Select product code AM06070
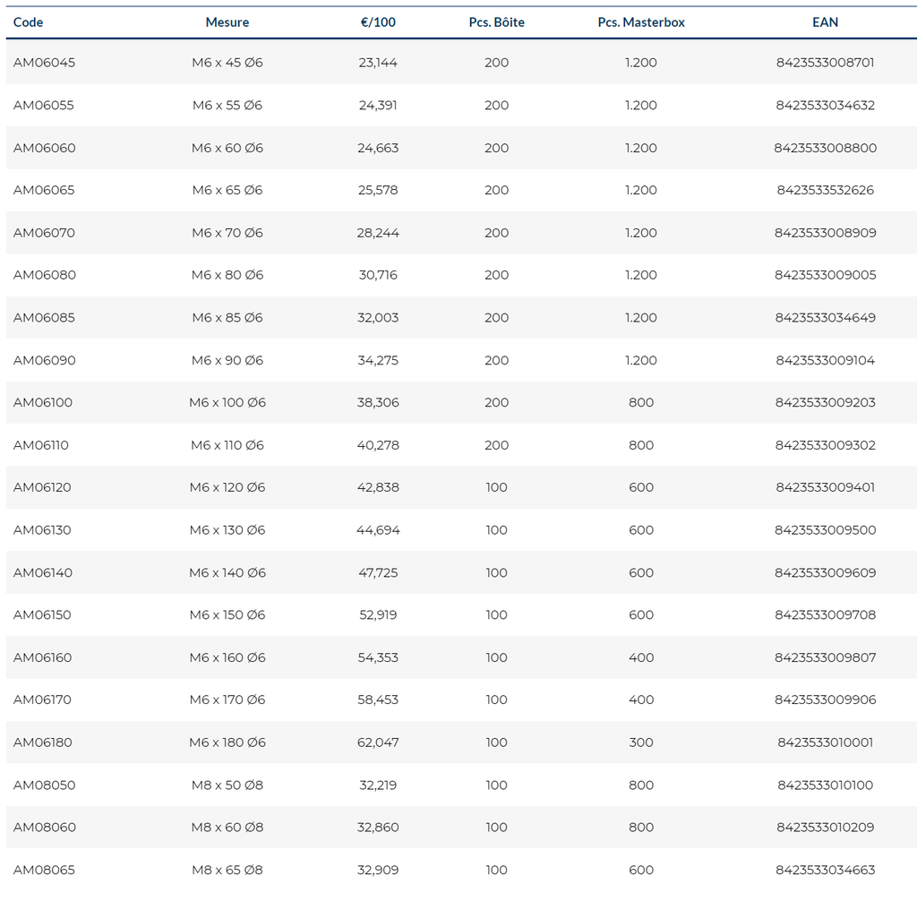The height and width of the screenshot is (901, 917). (44, 233)
